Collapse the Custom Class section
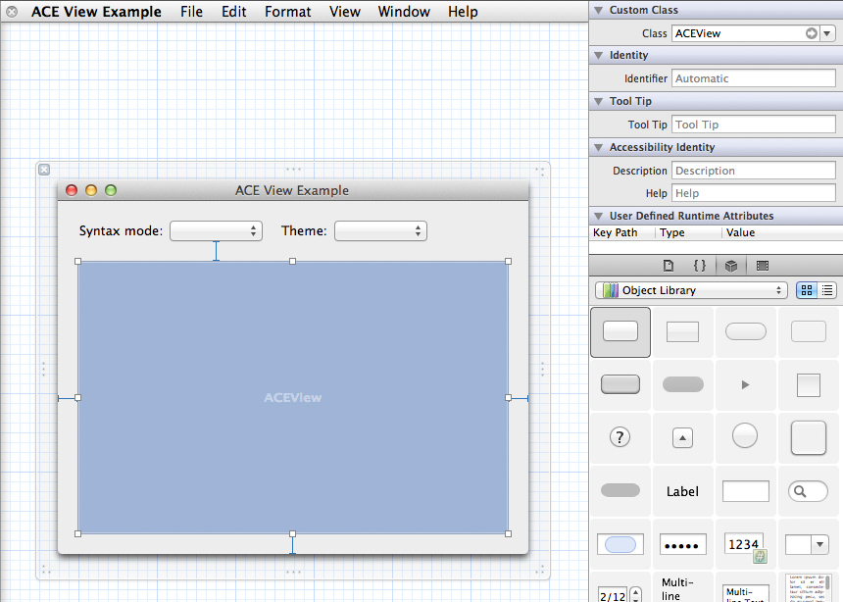This screenshot has height=602, width=843. point(598,10)
